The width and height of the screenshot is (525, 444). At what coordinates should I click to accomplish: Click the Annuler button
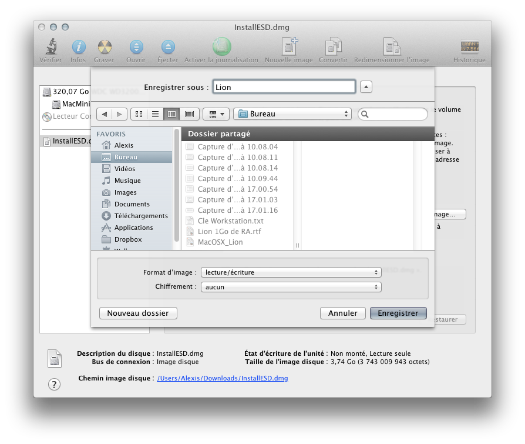click(342, 313)
